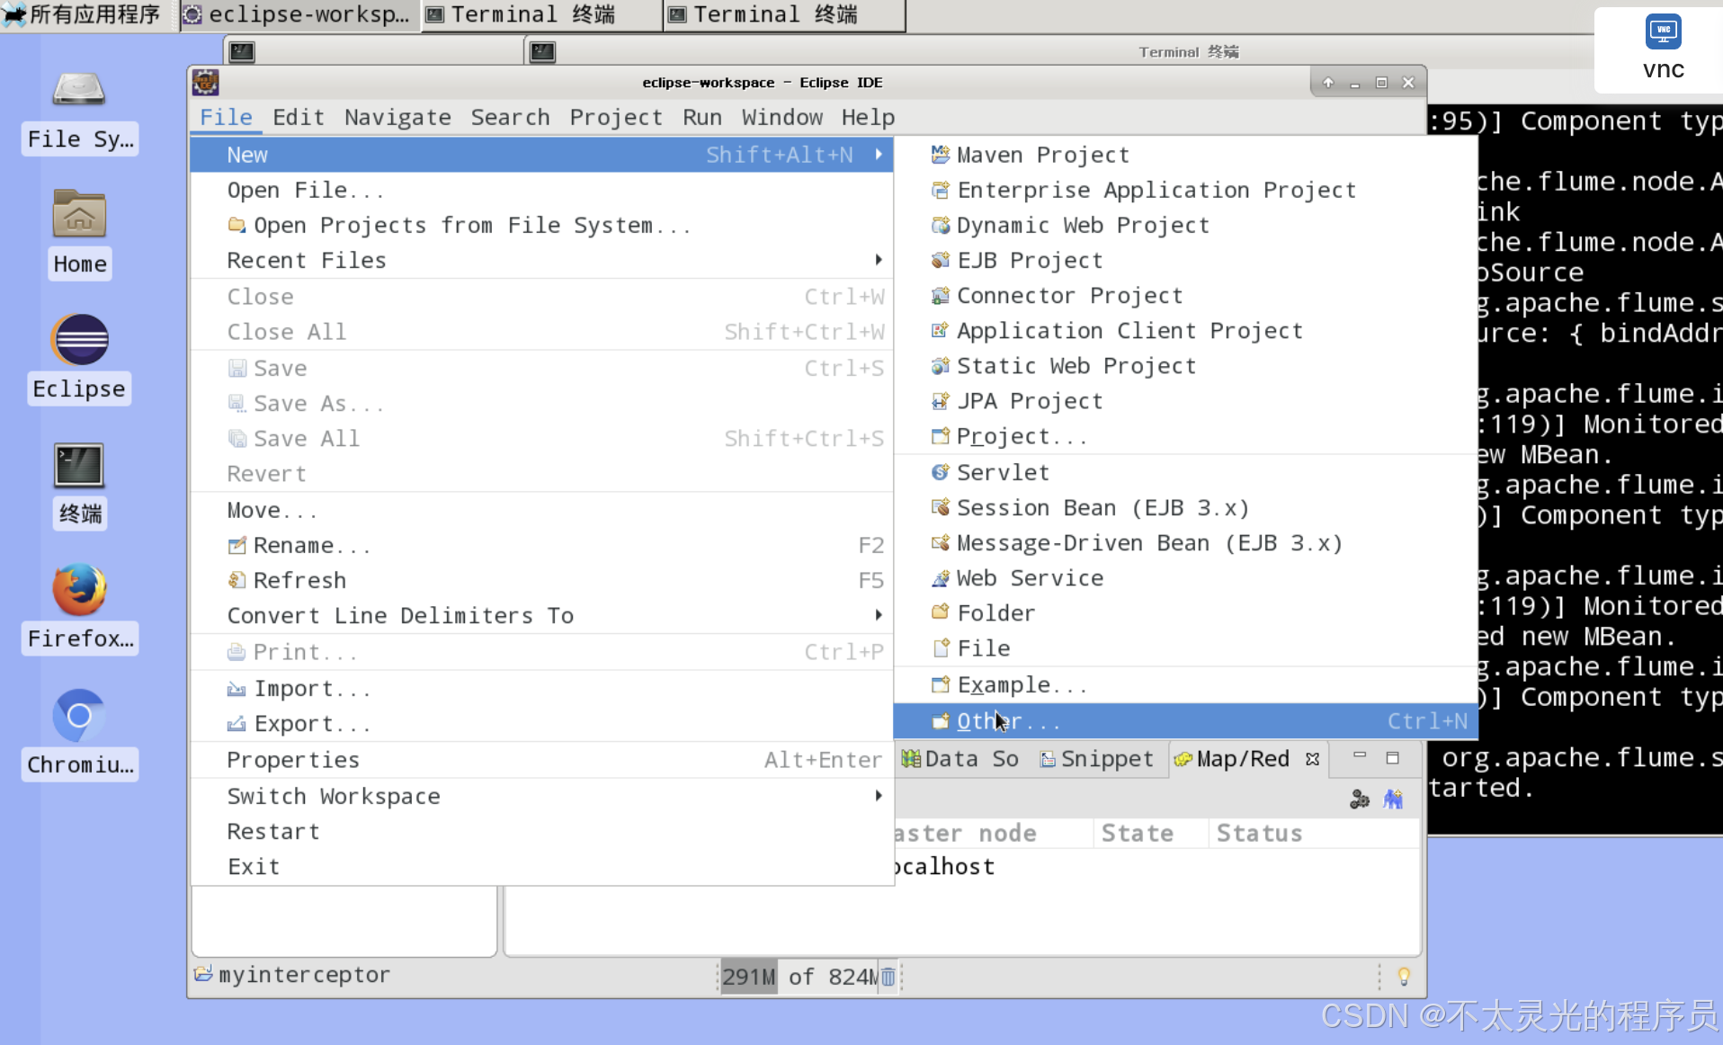
Task: Open the 所有应用程序 applications menu
Action: 83,14
